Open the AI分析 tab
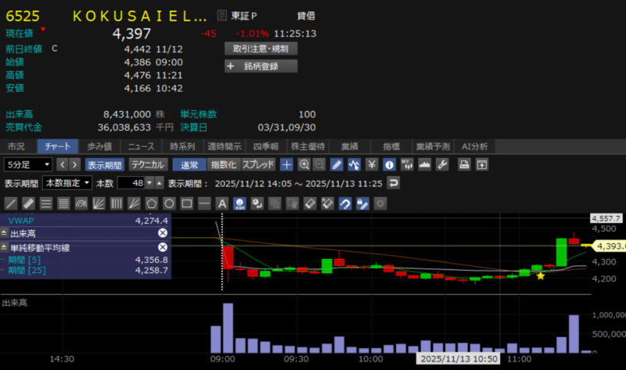Image resolution: width=626 pixels, height=370 pixels. tap(474, 146)
